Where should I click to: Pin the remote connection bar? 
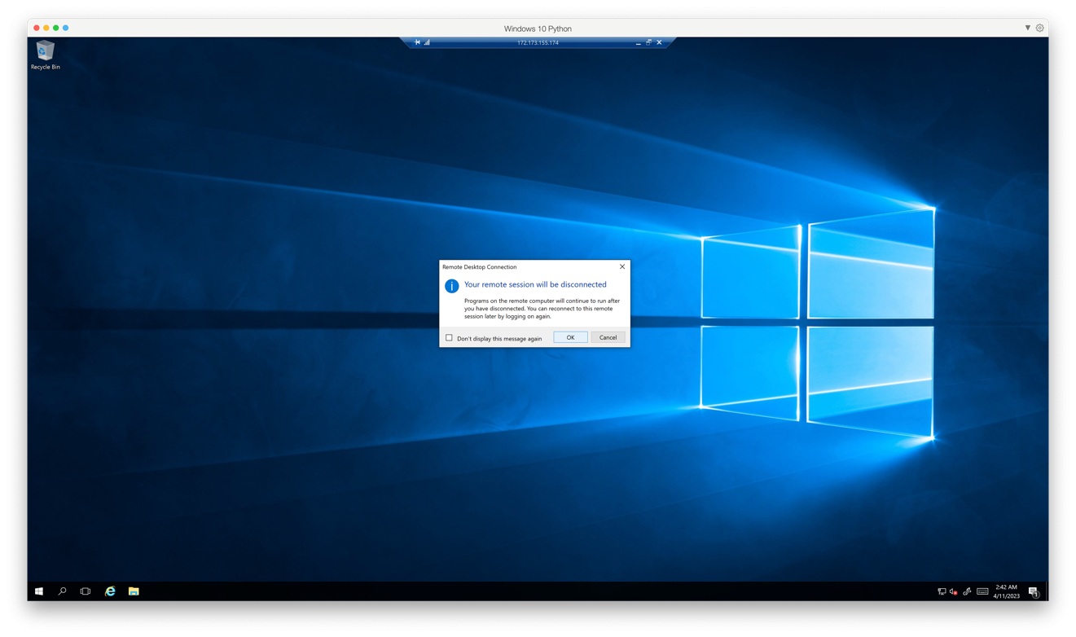(417, 42)
